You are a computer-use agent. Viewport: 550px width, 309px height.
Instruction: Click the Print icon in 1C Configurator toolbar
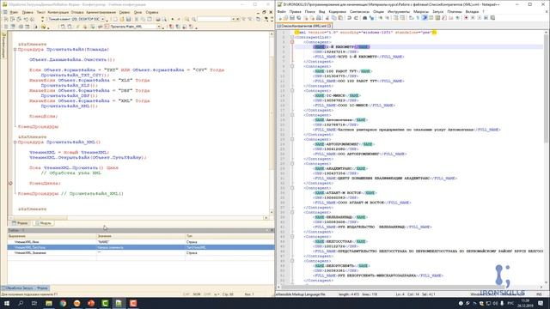(158, 19)
